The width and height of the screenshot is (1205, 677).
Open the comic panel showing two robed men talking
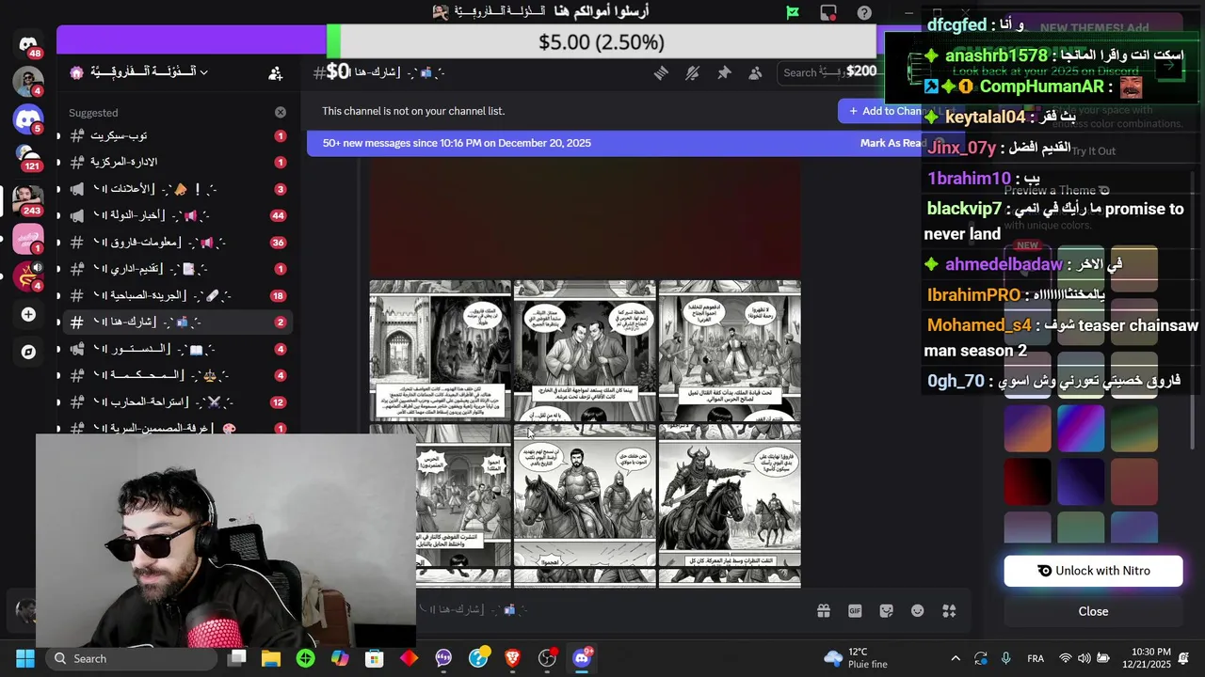click(x=585, y=351)
